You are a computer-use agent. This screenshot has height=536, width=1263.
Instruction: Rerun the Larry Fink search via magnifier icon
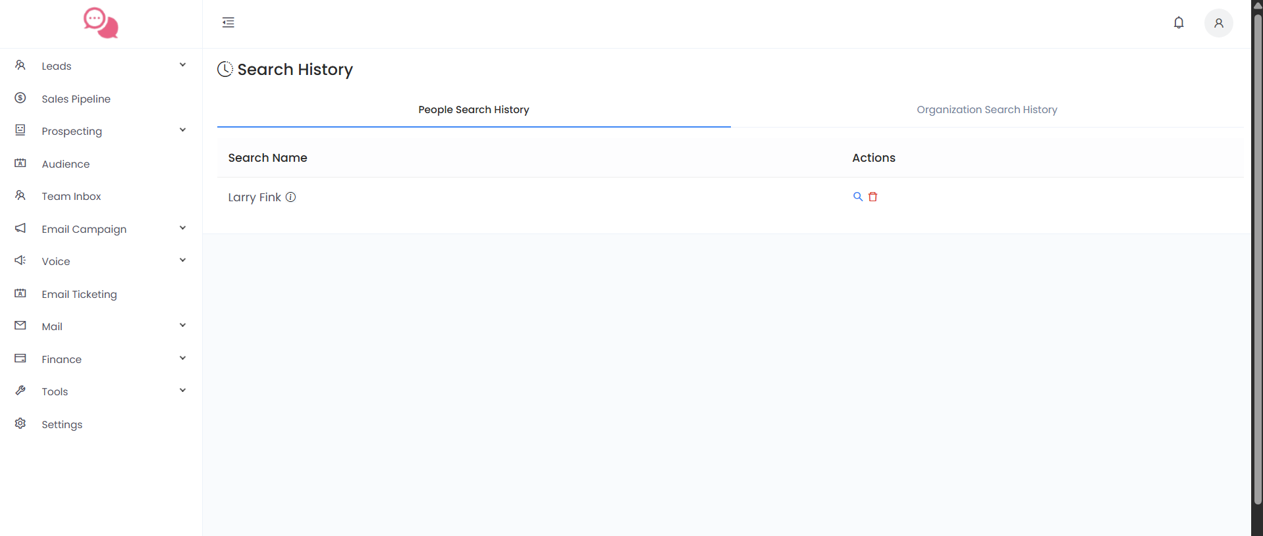pyautogui.click(x=858, y=197)
